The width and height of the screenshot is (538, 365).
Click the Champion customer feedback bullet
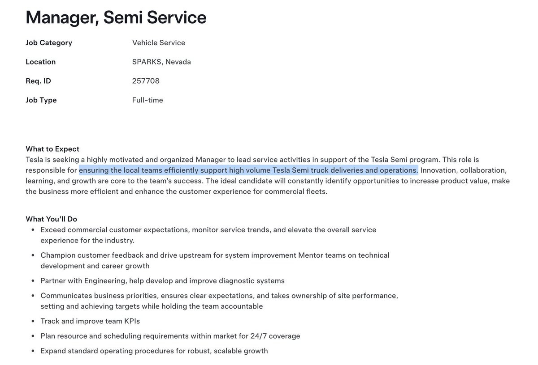[215, 261]
